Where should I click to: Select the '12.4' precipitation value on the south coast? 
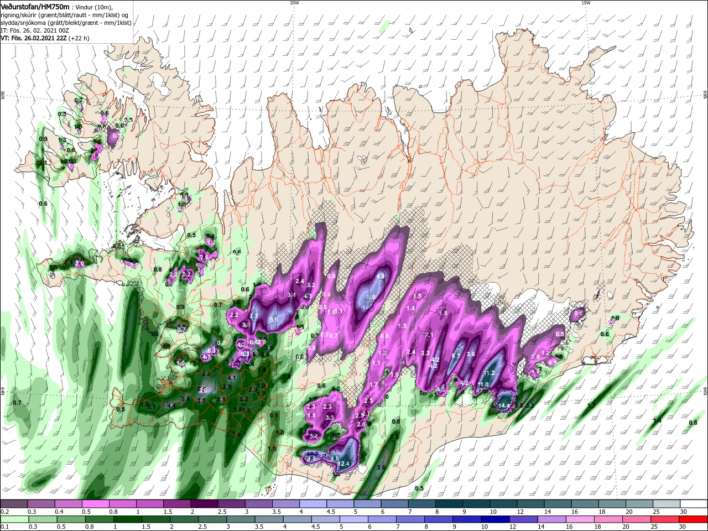coord(344,464)
